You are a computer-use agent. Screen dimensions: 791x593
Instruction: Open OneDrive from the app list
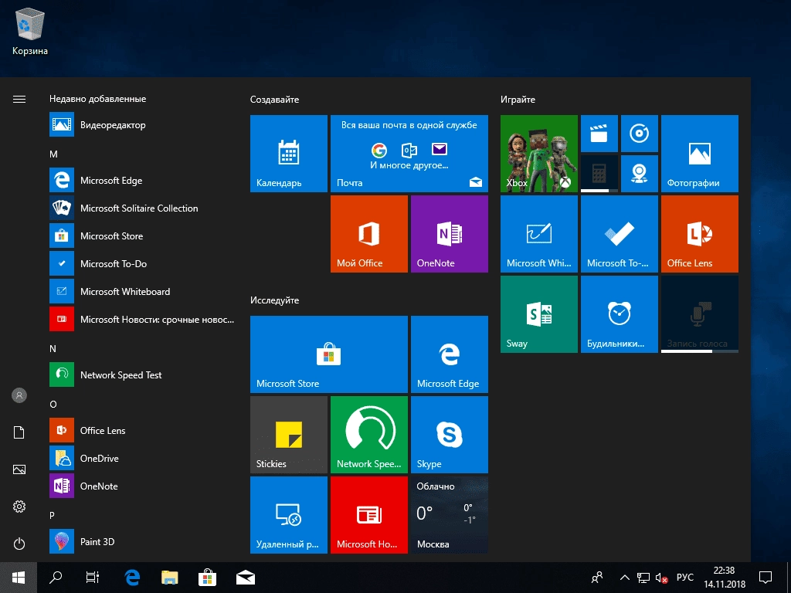[x=142, y=458]
